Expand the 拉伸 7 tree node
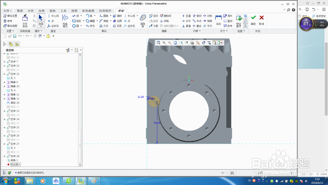The image size is (328, 185). (5, 61)
